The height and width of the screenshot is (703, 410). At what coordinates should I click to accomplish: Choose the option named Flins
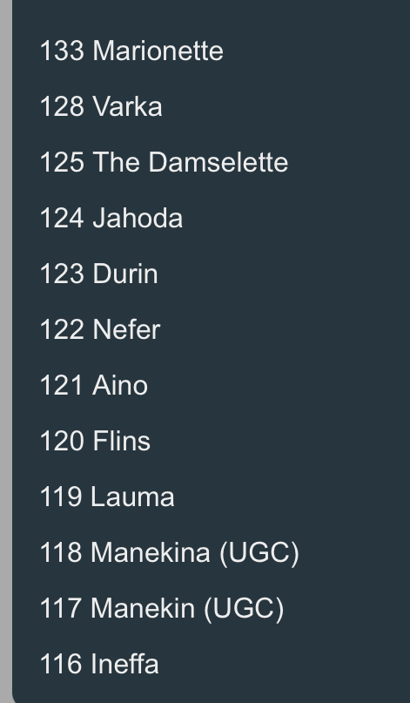[x=212, y=441]
